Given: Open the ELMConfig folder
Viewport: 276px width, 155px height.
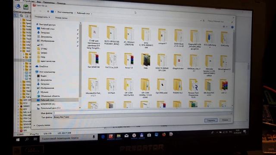Looking at the screenshot, I should [x=224, y=39].
